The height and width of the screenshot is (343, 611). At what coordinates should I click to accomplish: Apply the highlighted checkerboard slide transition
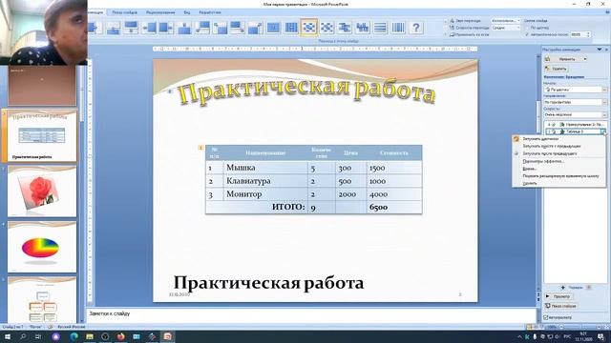(x=308, y=28)
